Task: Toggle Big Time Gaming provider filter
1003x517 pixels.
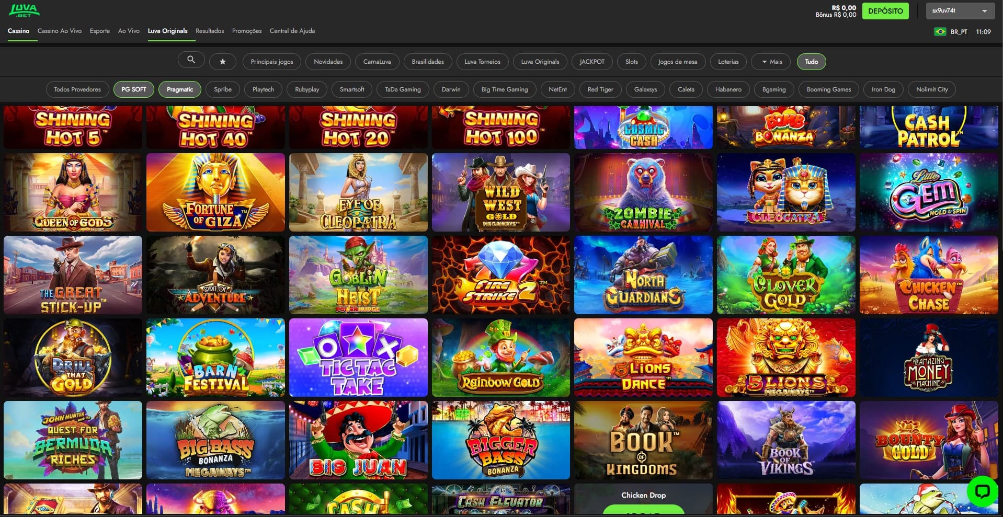Action: [x=505, y=89]
